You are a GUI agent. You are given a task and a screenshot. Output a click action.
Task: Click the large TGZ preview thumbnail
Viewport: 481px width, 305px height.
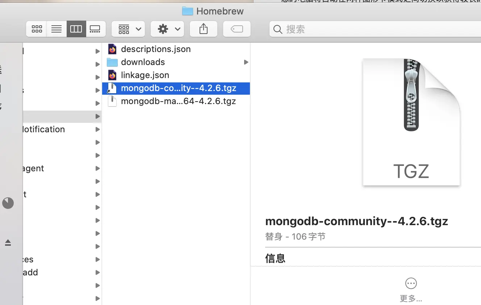411,122
